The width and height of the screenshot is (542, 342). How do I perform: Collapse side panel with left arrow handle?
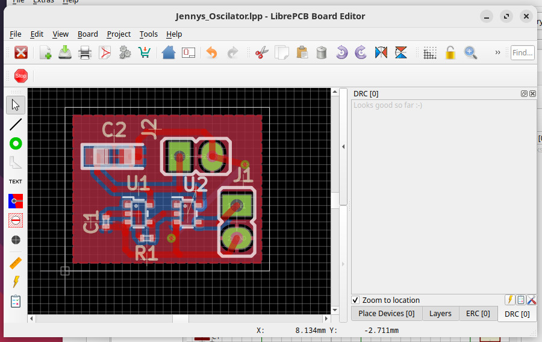click(343, 146)
